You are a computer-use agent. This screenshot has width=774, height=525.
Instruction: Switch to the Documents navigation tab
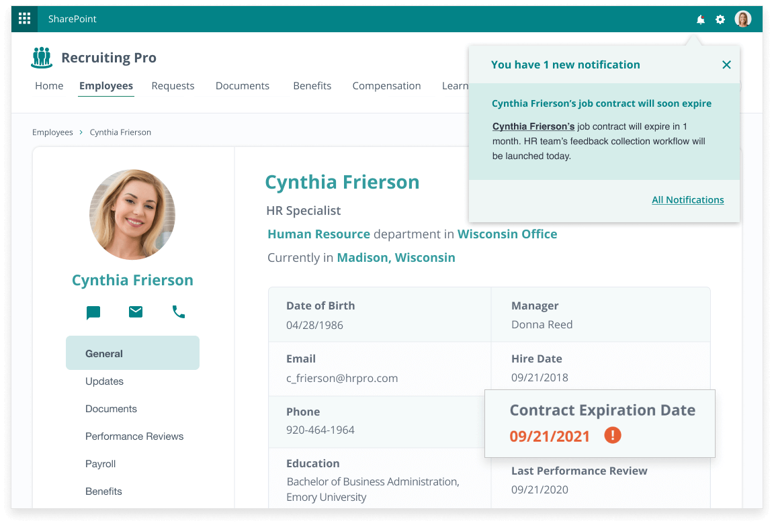243,86
